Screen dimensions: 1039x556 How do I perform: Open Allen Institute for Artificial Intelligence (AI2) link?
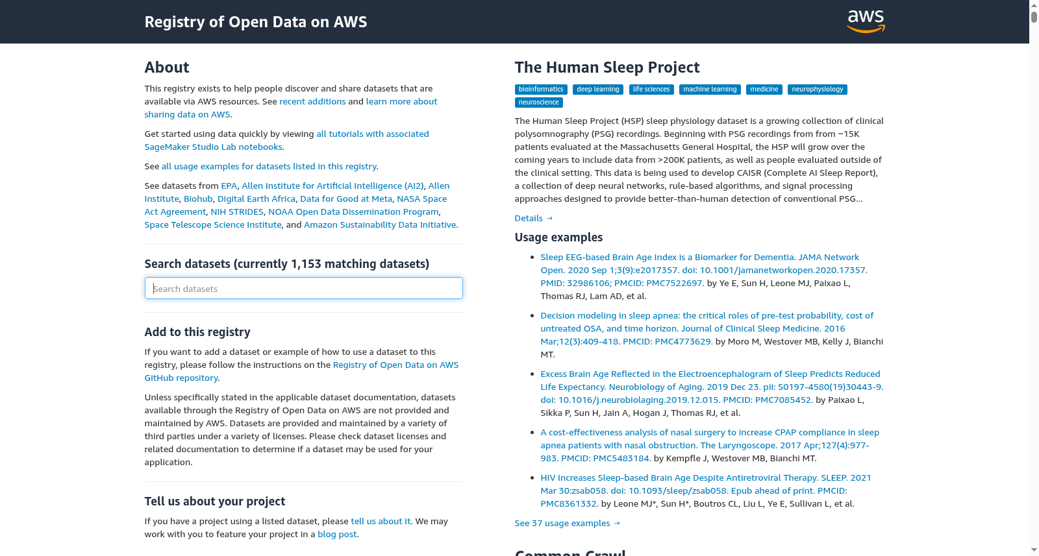pyautogui.click(x=332, y=186)
